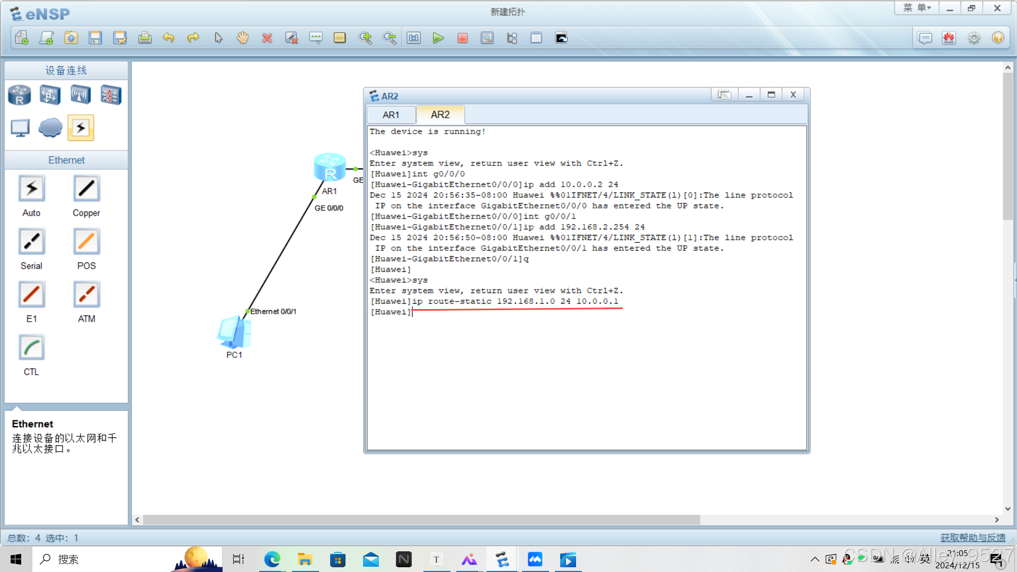Screen dimensions: 1017x572
Task: Click the red X delete tool
Action: (x=267, y=38)
